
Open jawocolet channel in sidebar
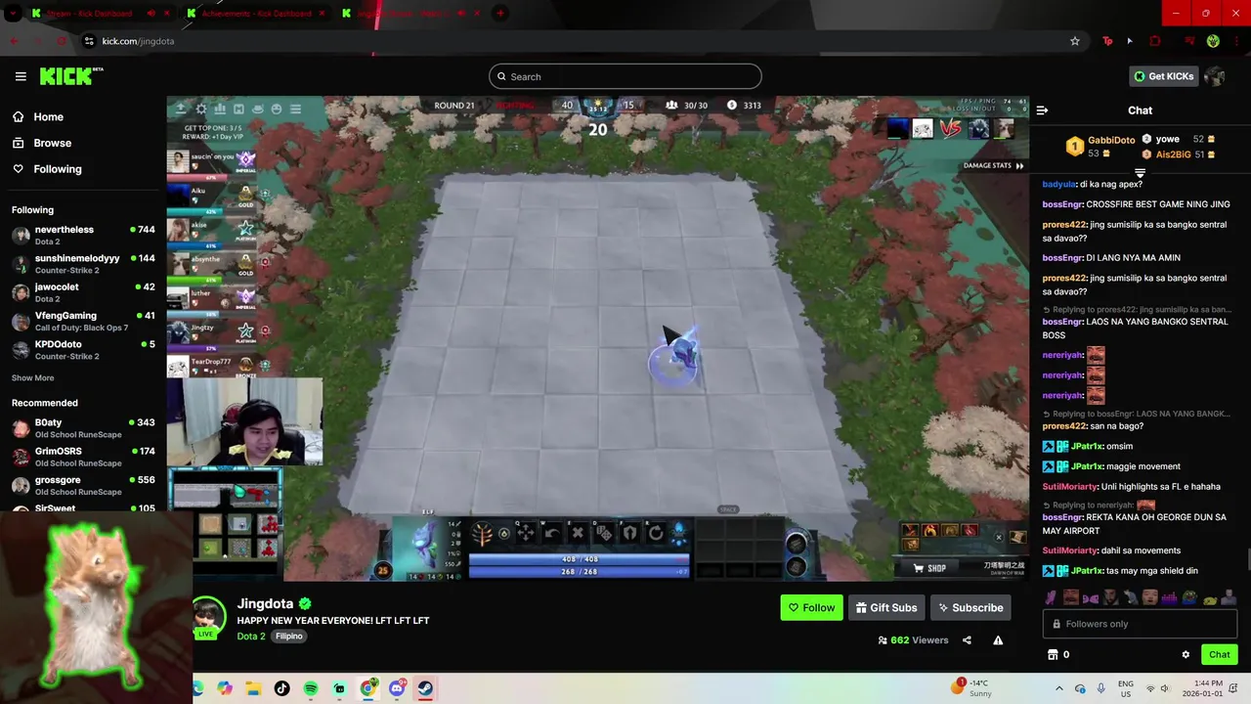point(82,292)
